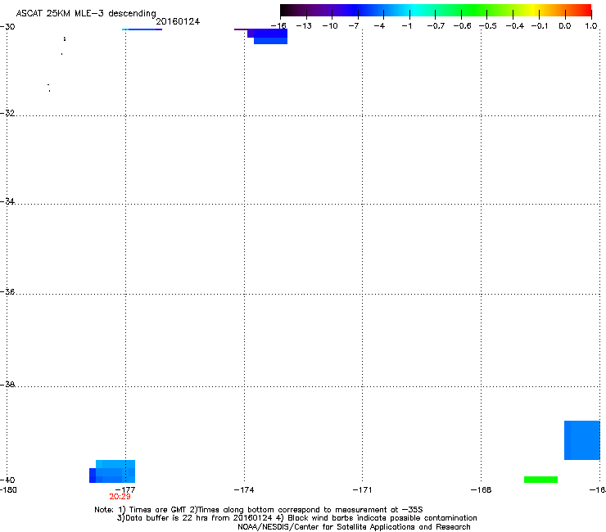Select the 0.0 color bar label
Viewport: 606px width, 532px height.
point(565,25)
